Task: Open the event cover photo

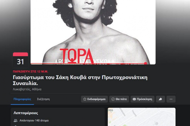Action: [x=93, y=32]
